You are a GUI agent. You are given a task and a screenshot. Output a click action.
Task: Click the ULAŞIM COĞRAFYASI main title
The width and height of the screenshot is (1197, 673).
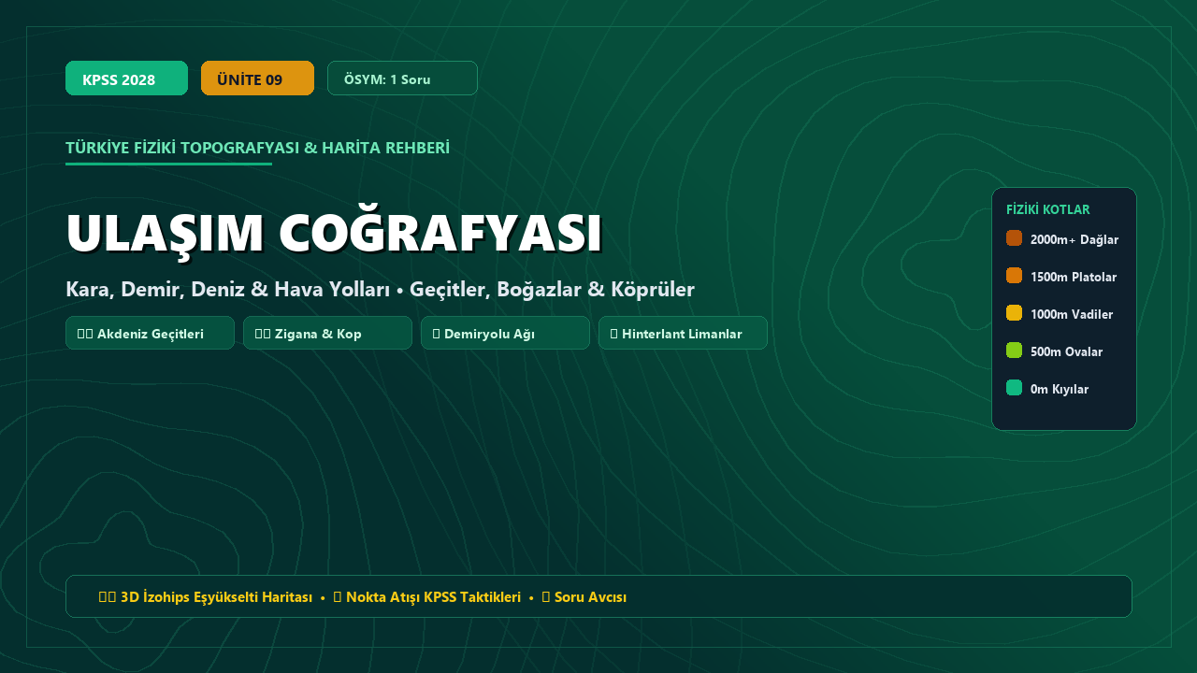334,232
